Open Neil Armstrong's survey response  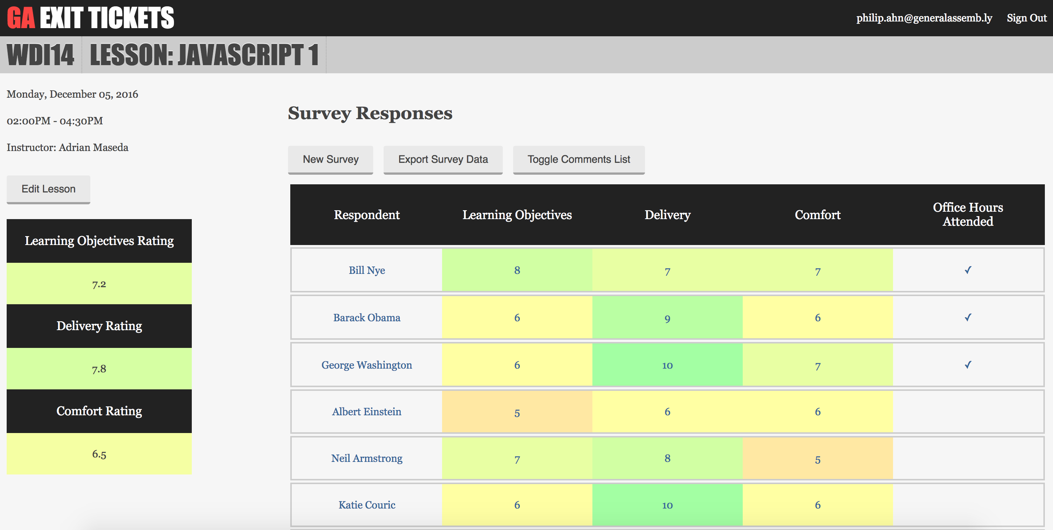tap(367, 458)
